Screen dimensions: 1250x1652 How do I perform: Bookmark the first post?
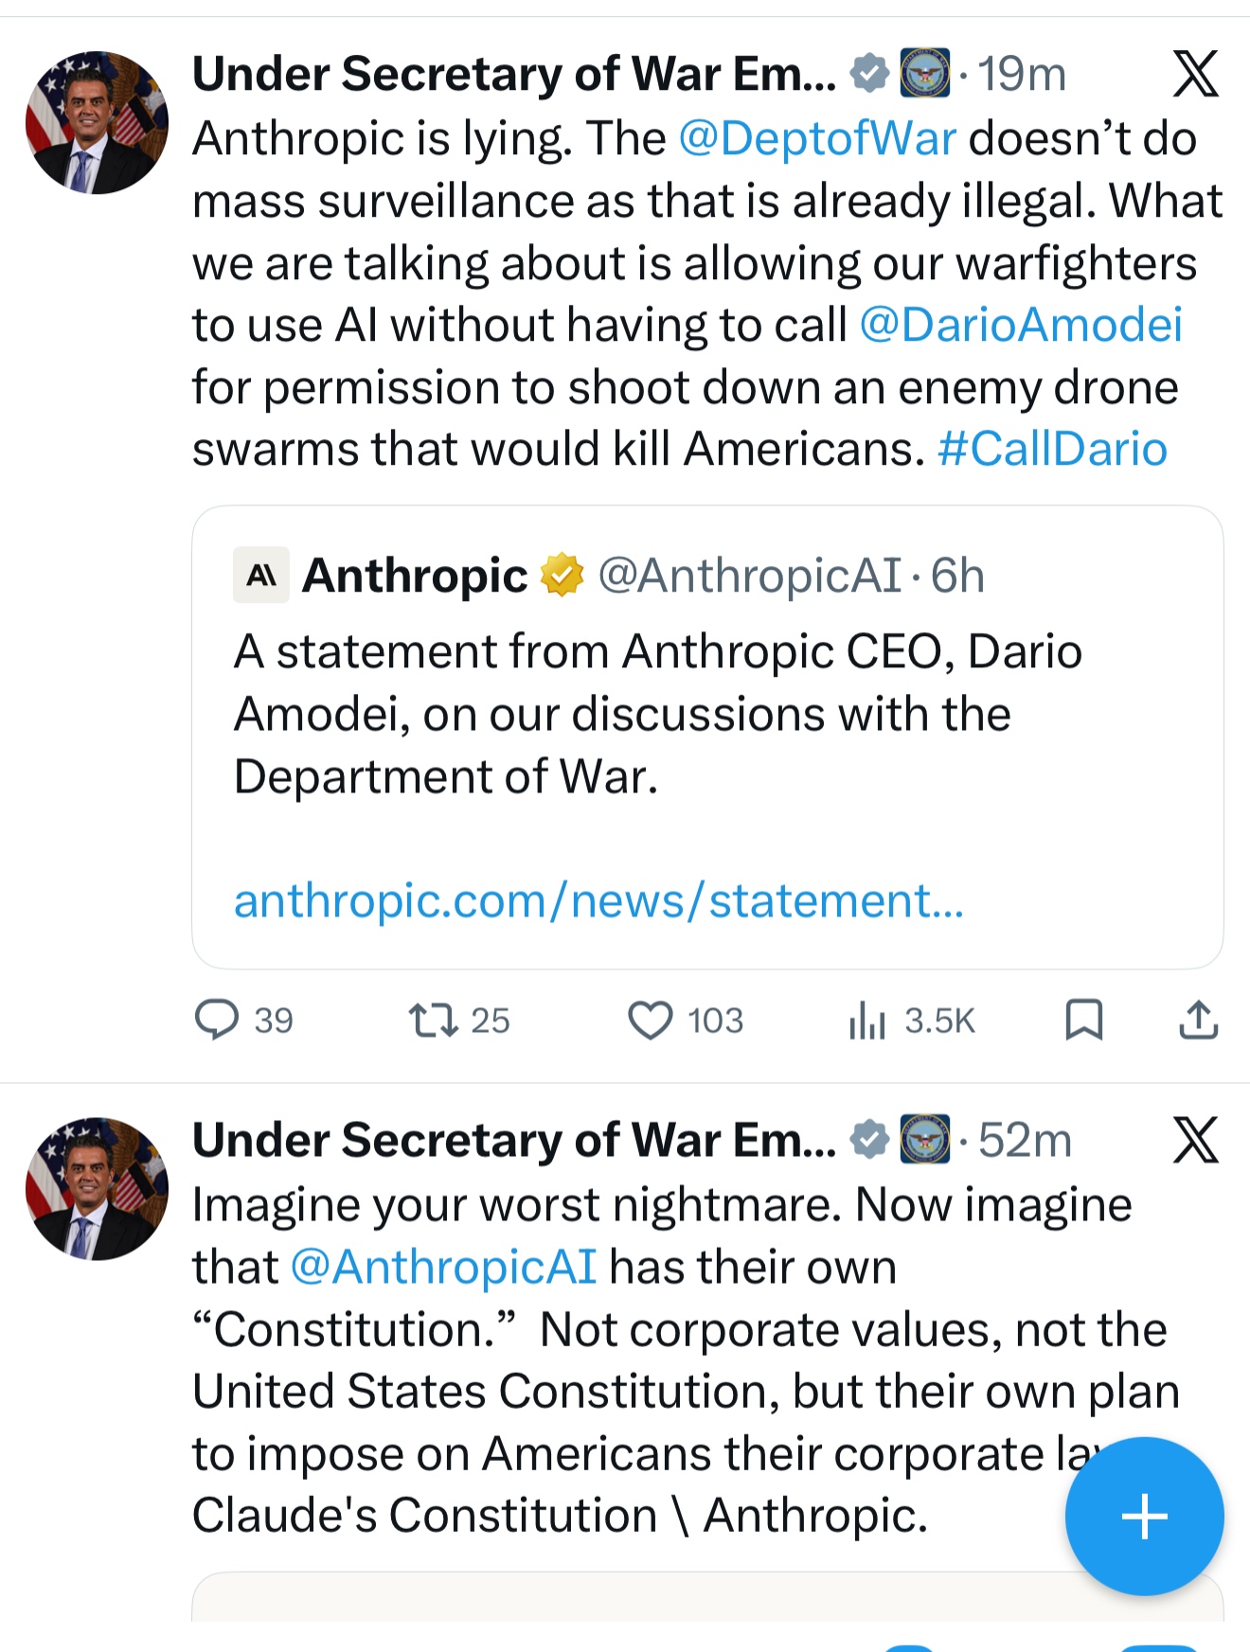pyautogui.click(x=1083, y=1021)
